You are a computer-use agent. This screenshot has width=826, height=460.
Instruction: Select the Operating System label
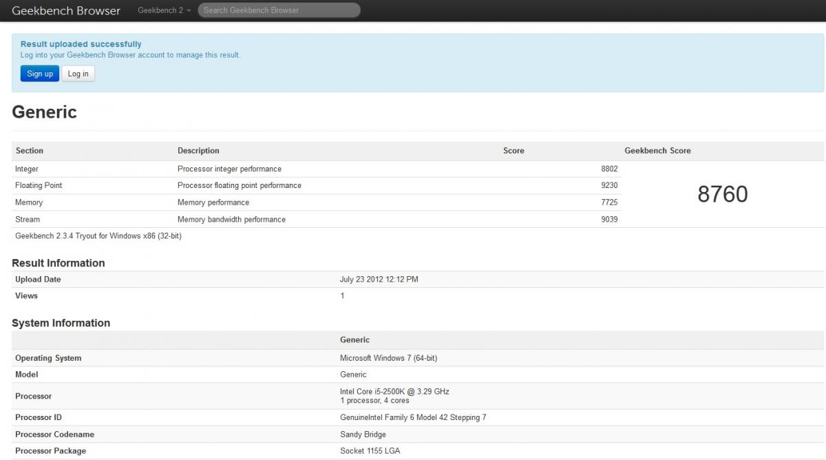pos(48,358)
